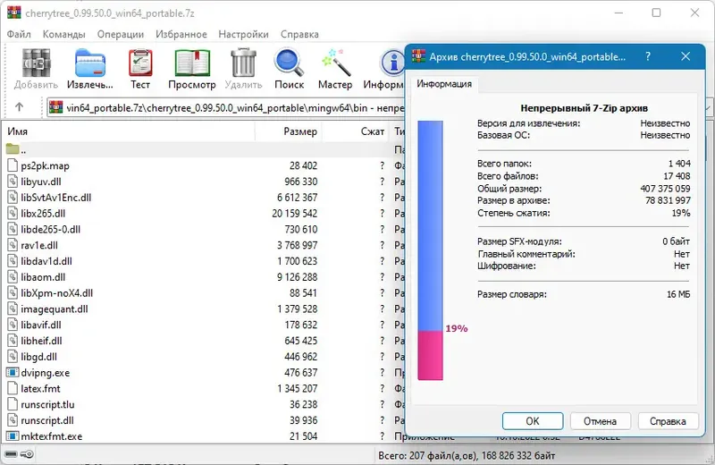This screenshot has width=715, height=465.
Task: Click the drive icon in status bar
Action: (11, 454)
